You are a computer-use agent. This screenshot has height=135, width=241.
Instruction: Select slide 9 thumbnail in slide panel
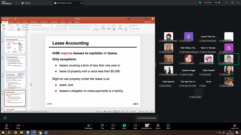coord(15,81)
